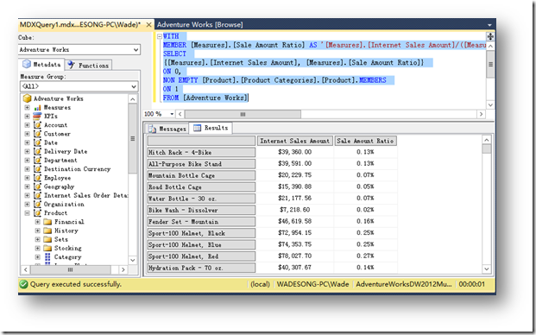Click the Internet Sales Order Details dimension icon

37,195
